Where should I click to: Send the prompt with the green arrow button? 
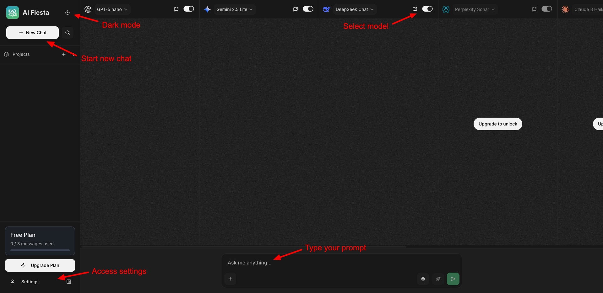[453, 279]
